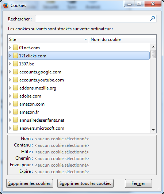Select the amazon.fr row text
This screenshot has width=164, height=194.
tap(29, 112)
